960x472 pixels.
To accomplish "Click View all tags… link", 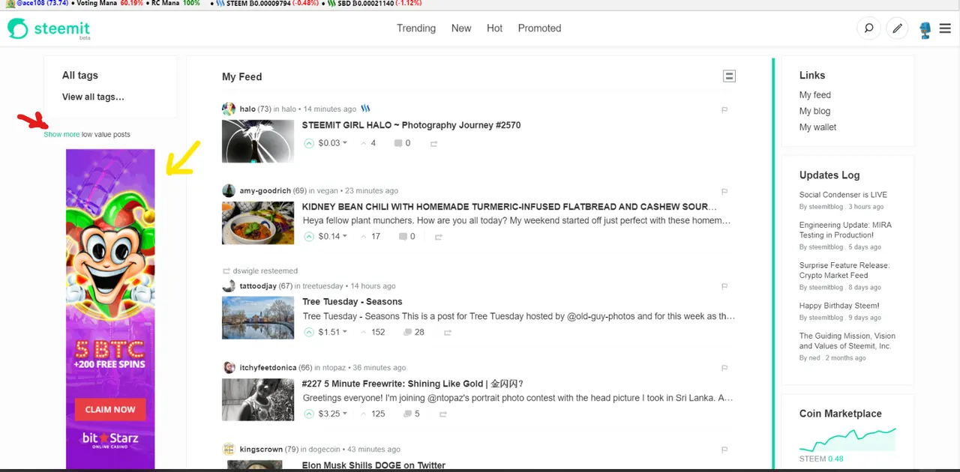I will coord(93,97).
